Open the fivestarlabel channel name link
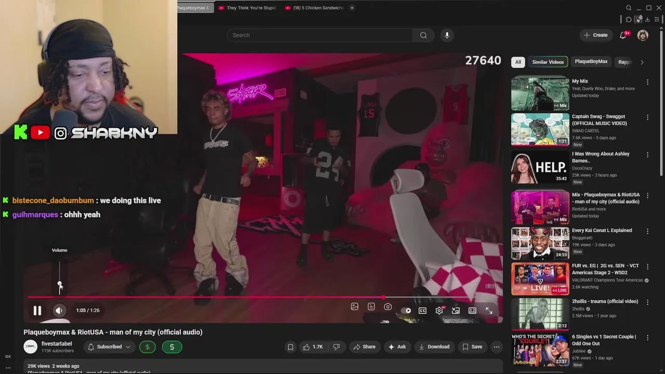 point(57,344)
